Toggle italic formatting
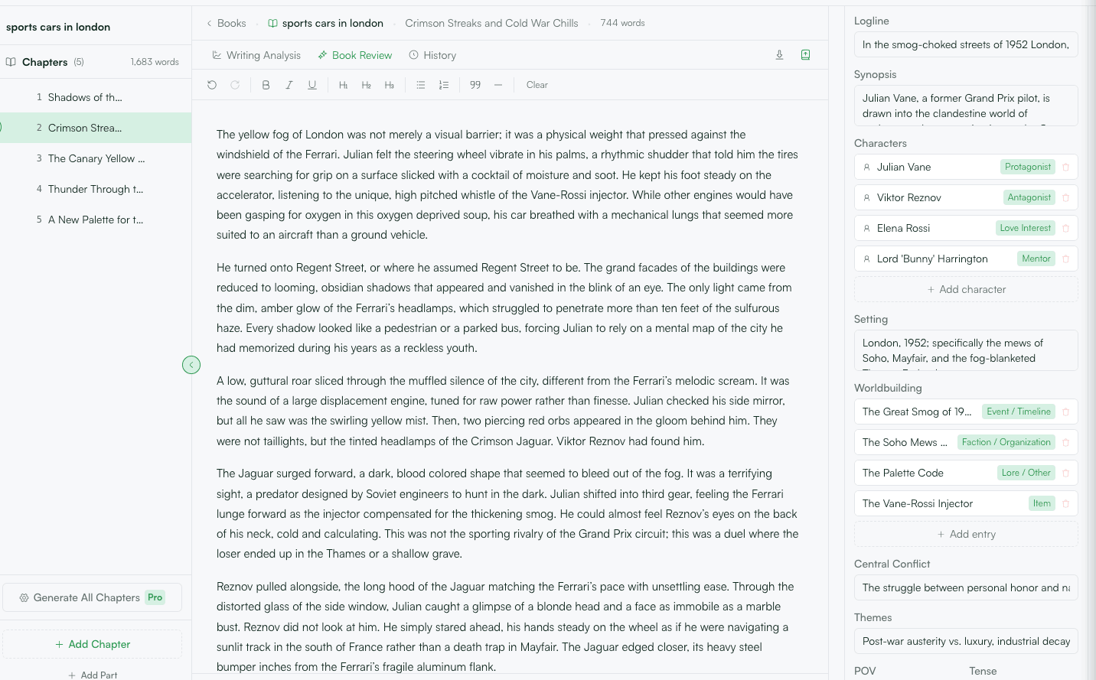Viewport: 1096px width, 680px height. pyautogui.click(x=289, y=85)
